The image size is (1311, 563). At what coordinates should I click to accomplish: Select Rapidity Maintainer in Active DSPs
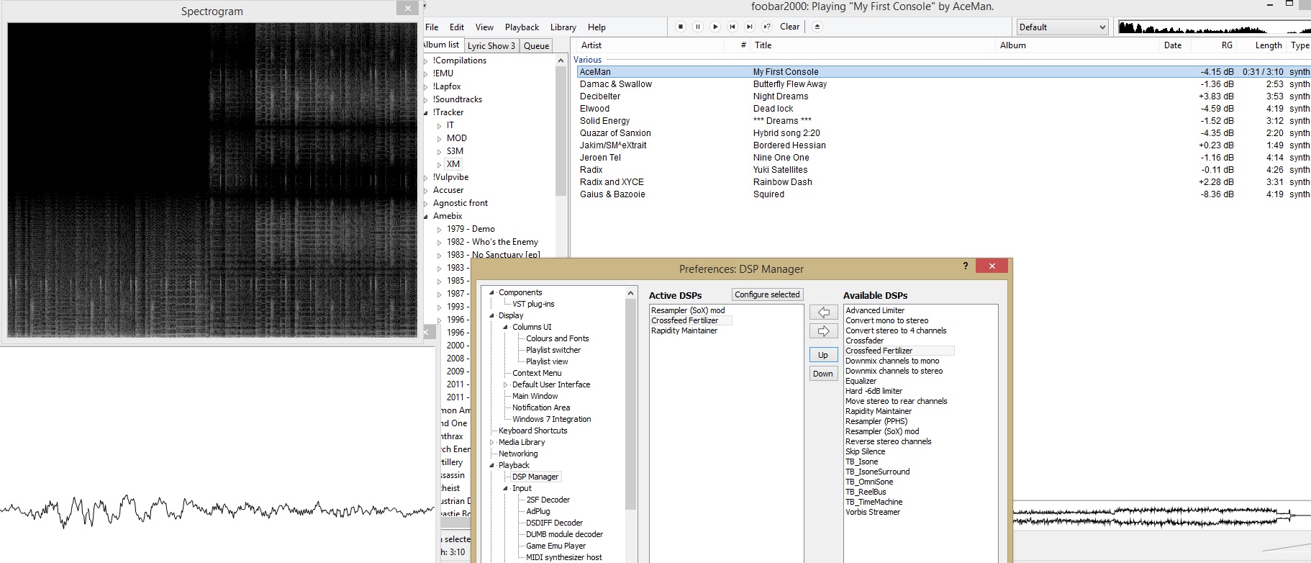pyautogui.click(x=684, y=330)
